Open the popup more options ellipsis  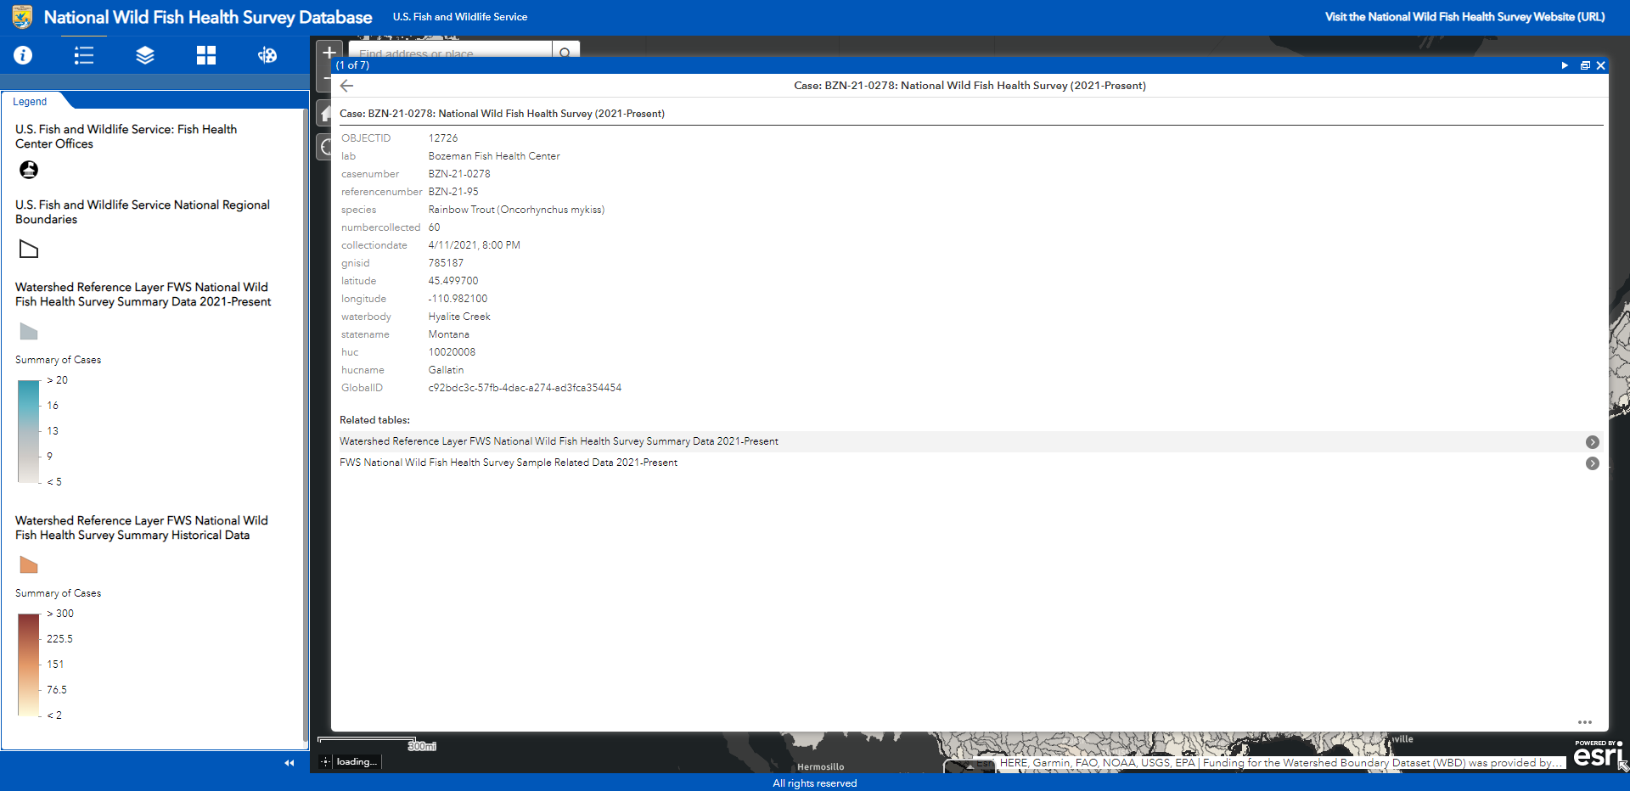[x=1584, y=722]
